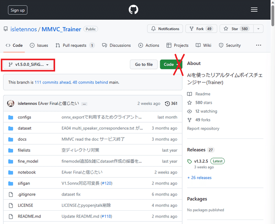Viewport: 275px width, 224px height.
Task: Open the v1.5.0.0_SiFiG... branch selector dropdown
Action: tap(28, 65)
